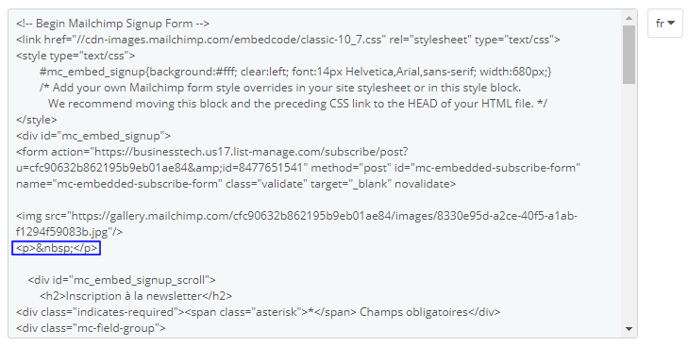Screen dimensions: 688x346
Task: Click the comment line about Mailchimp style overrides
Action: 280,88
